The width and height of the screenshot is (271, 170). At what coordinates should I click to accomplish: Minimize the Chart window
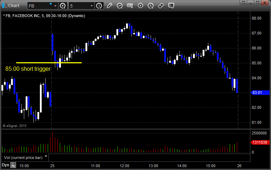251,2
